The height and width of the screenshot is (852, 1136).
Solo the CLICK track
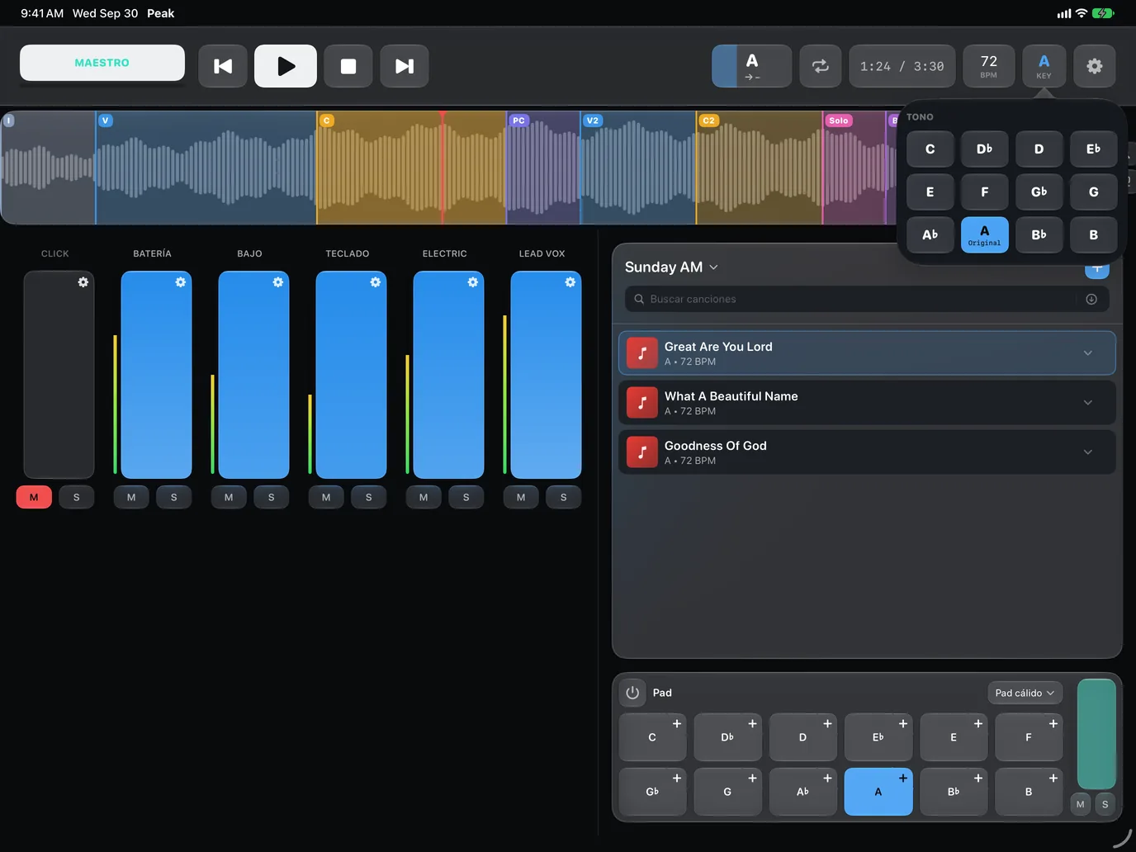pyautogui.click(x=77, y=497)
